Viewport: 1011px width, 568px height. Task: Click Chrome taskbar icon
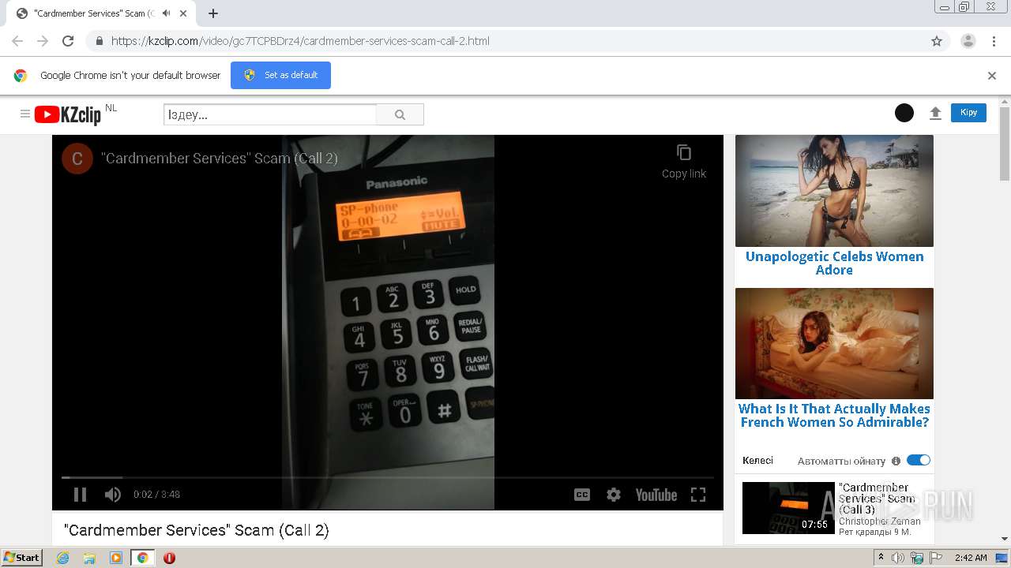[142, 558]
